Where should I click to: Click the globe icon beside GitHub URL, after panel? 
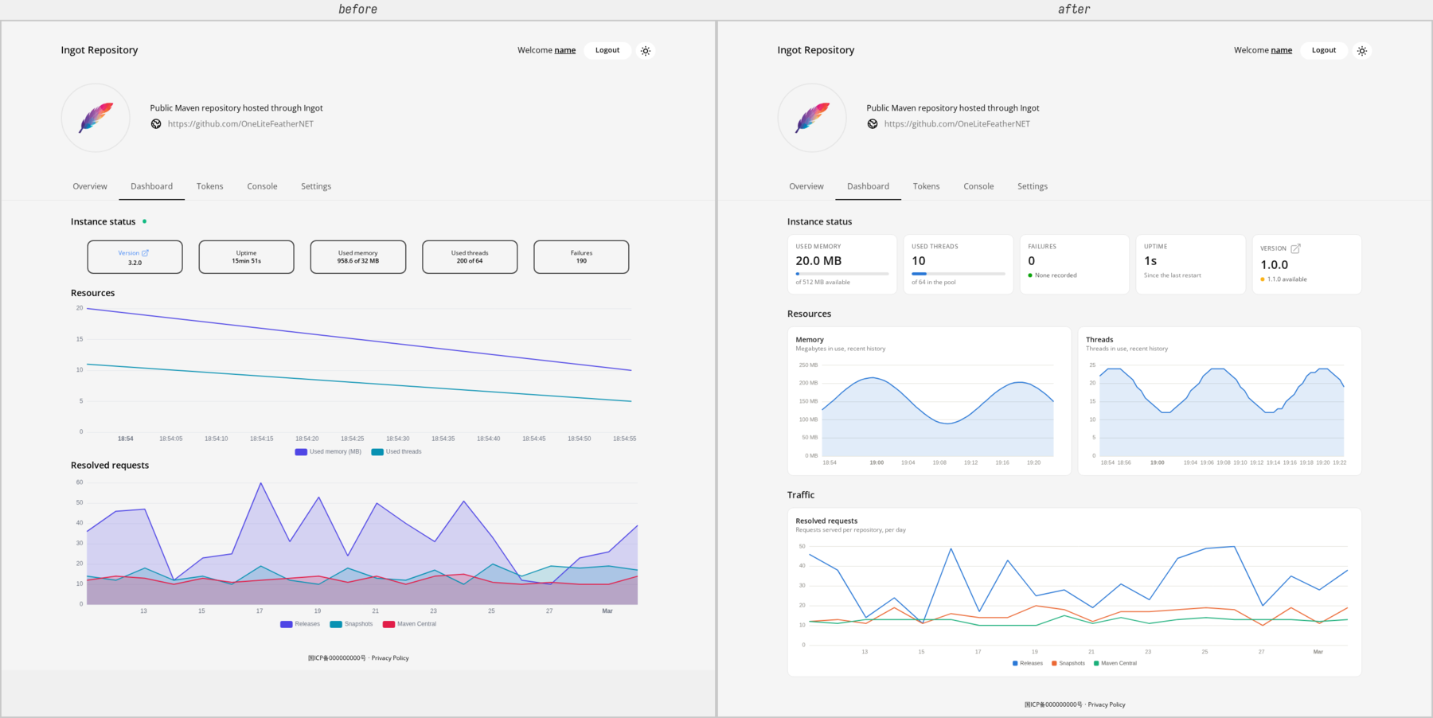(873, 124)
